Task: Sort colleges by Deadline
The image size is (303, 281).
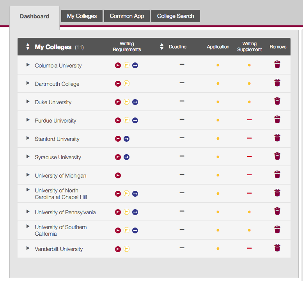Action: (162, 46)
